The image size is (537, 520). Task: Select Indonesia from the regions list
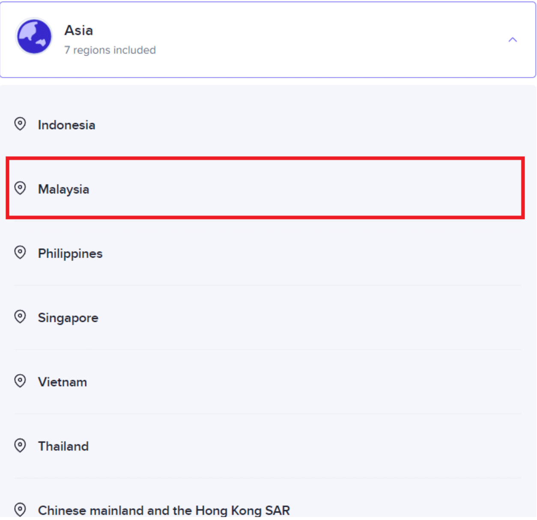tap(66, 125)
